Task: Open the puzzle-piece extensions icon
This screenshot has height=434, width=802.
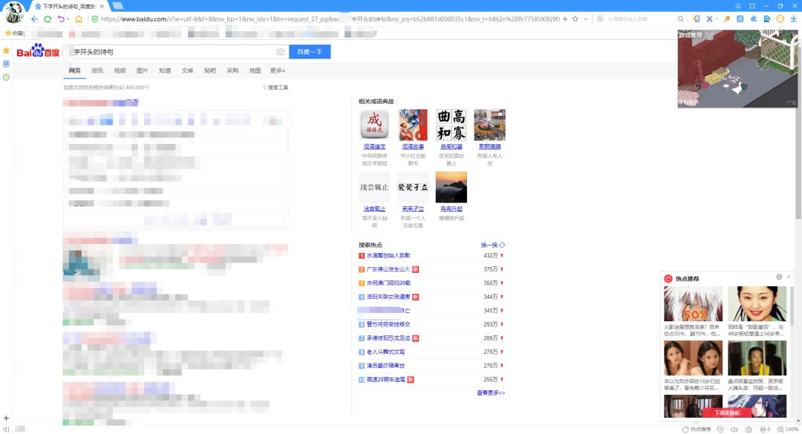Action: 754,19
